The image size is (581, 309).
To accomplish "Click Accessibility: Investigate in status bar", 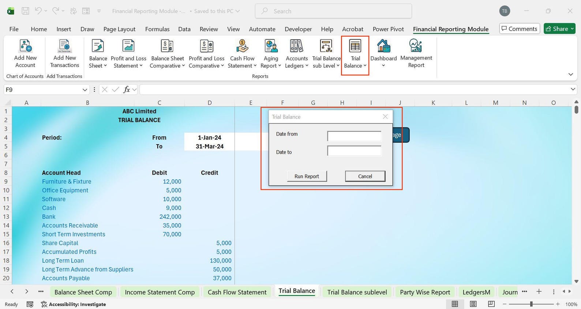I will click(x=74, y=304).
